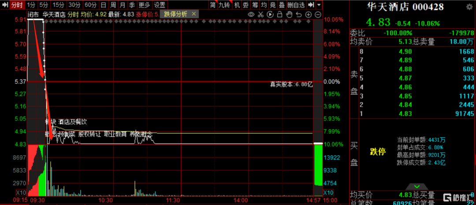Open the top toolbar dropdown arrow
Image resolution: width=476 pixels, height=205 pixels.
coord(319,4)
